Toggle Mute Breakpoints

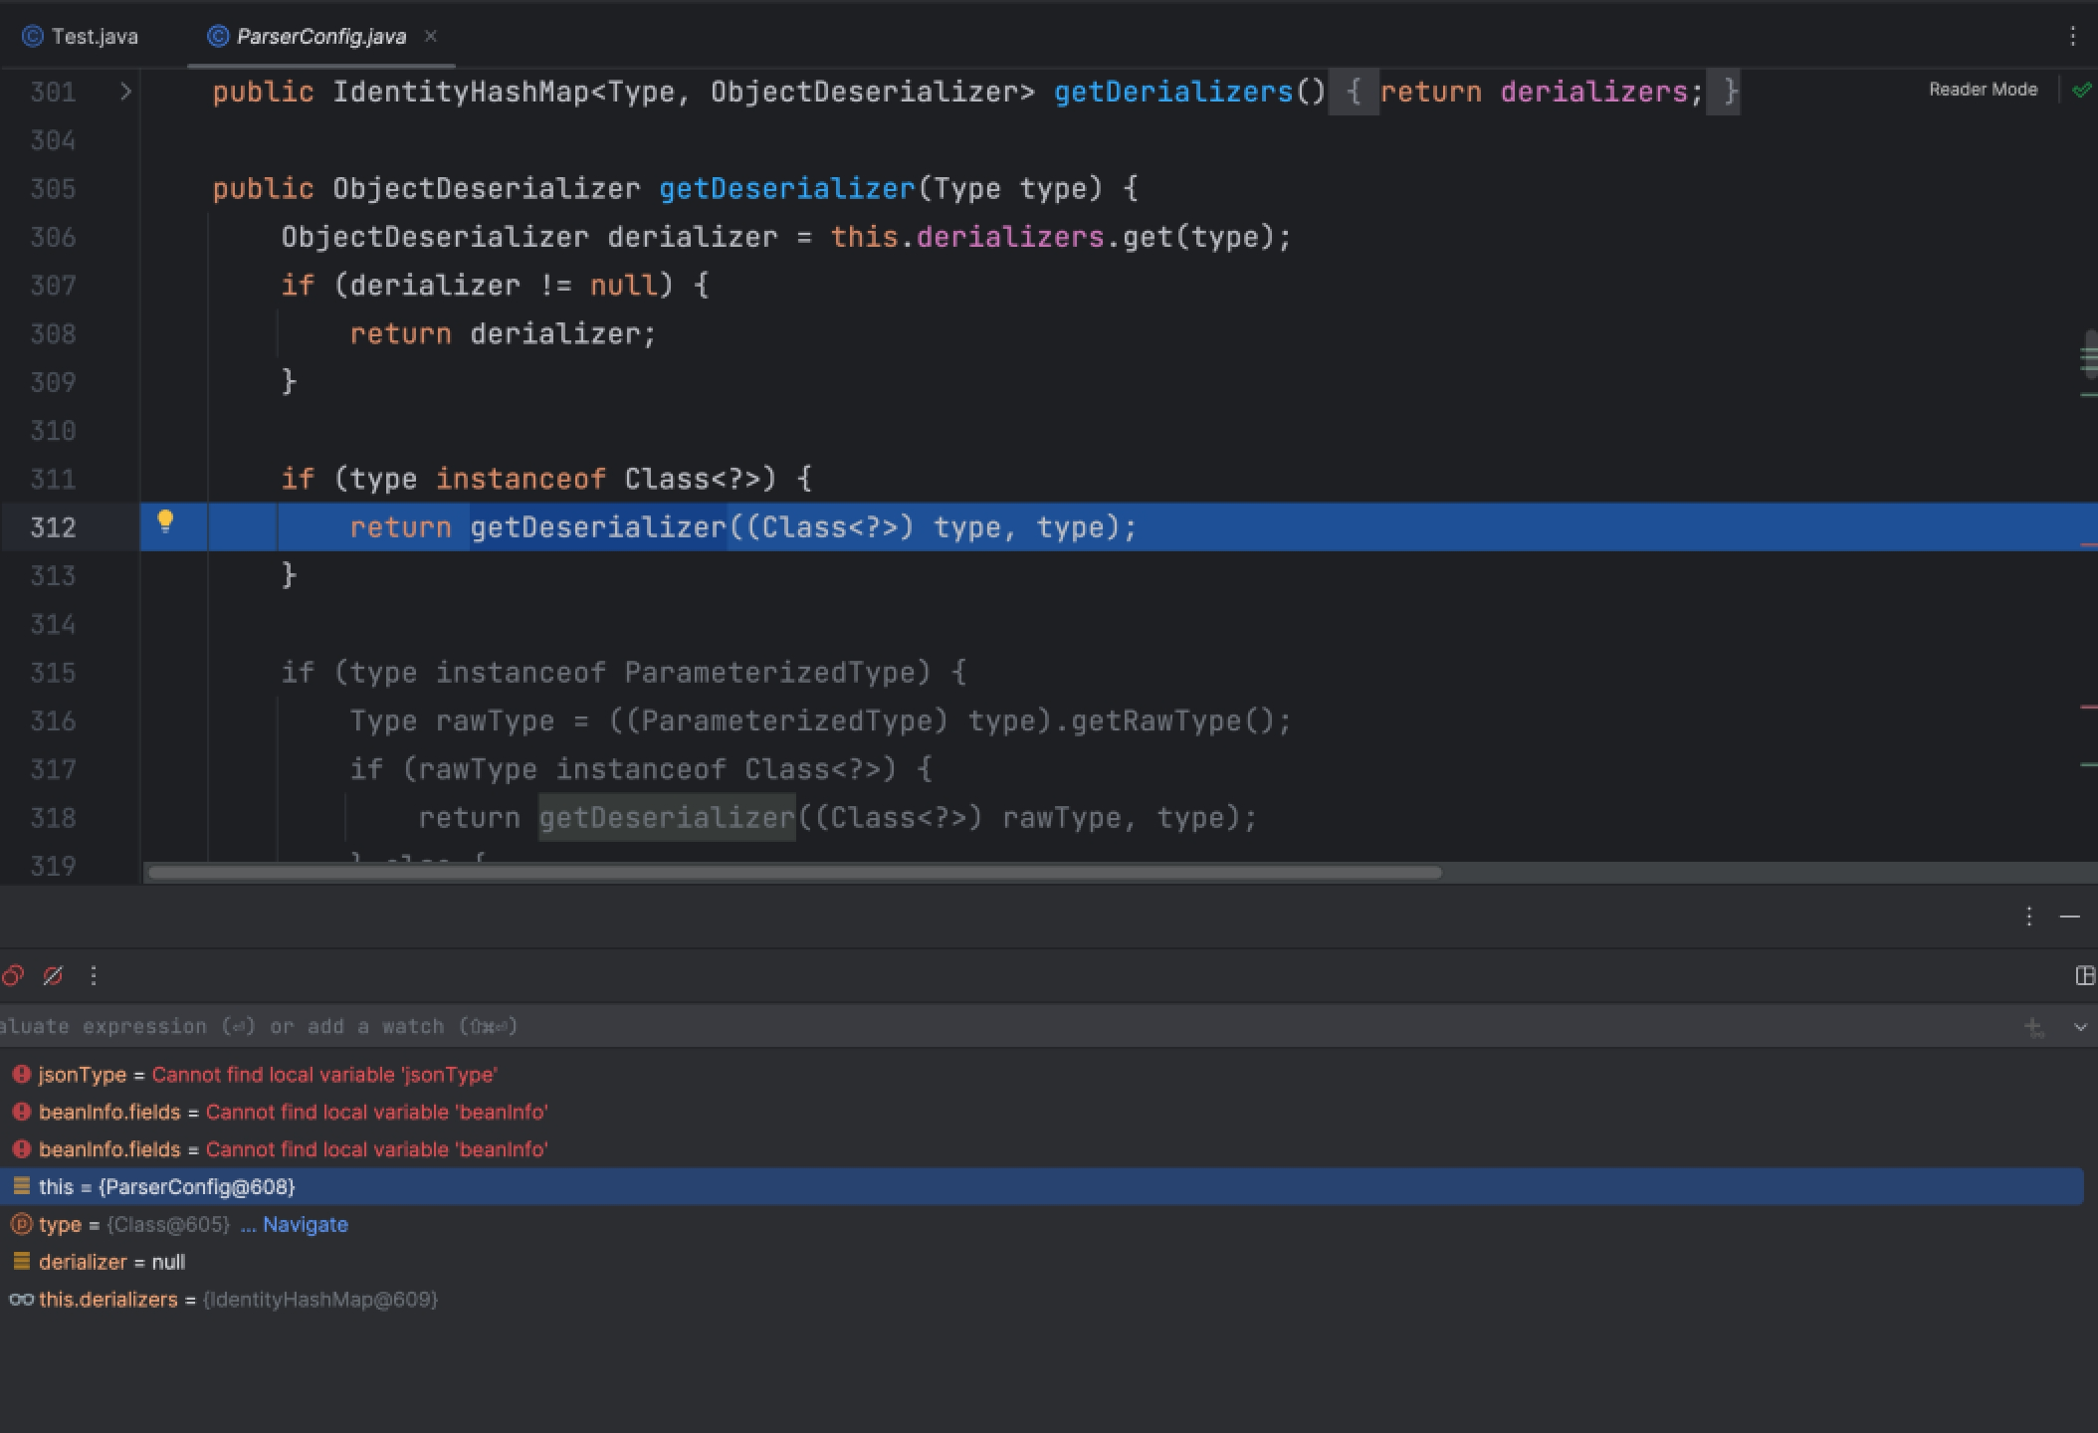coord(53,976)
